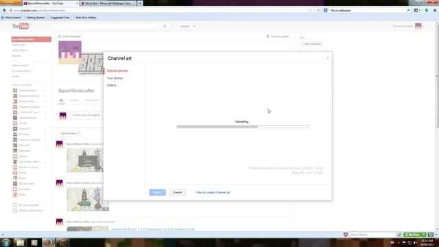Click the uploading progress bar
Screen dimensions: 439x247
pyautogui.click(x=243, y=126)
